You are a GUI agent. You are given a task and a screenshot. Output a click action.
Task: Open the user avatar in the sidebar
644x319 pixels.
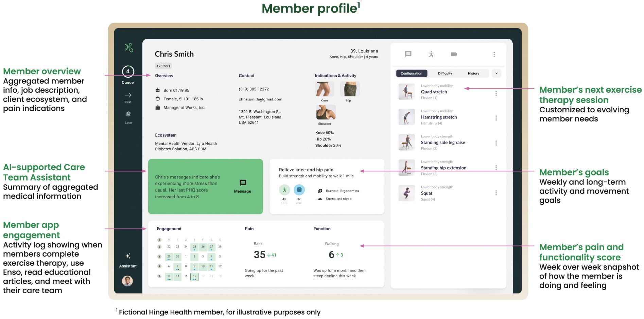coord(127,281)
